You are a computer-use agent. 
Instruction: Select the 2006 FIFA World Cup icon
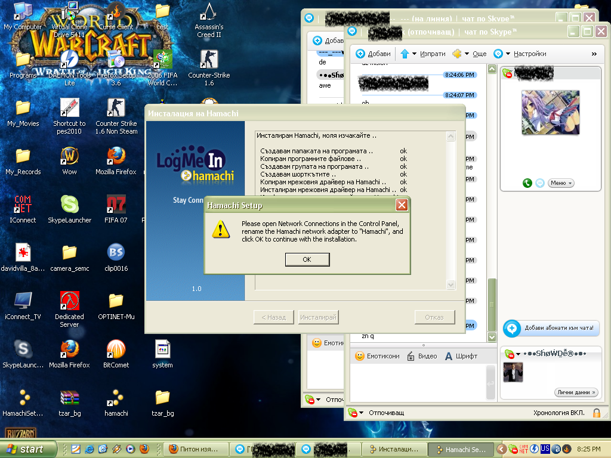[x=162, y=68]
